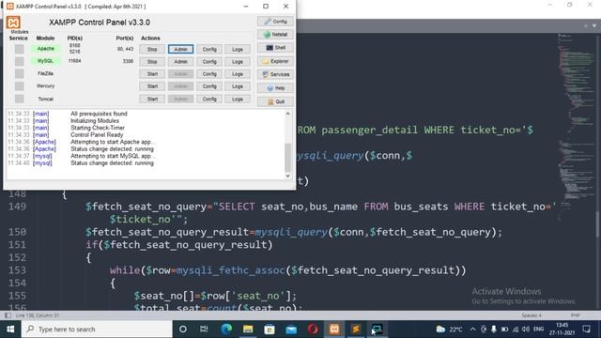601x338 pixels.
Task: Start the Tomcat module
Action: (152, 99)
